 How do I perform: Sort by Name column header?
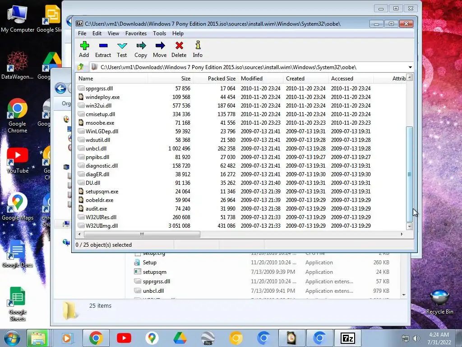[112, 79]
